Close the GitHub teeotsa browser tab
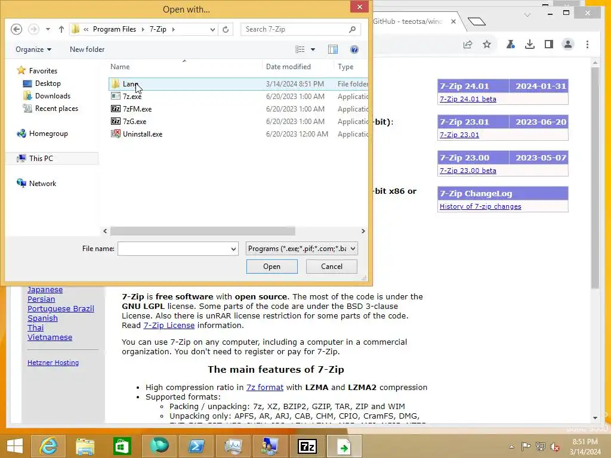This screenshot has width=611, height=458. [453, 21]
